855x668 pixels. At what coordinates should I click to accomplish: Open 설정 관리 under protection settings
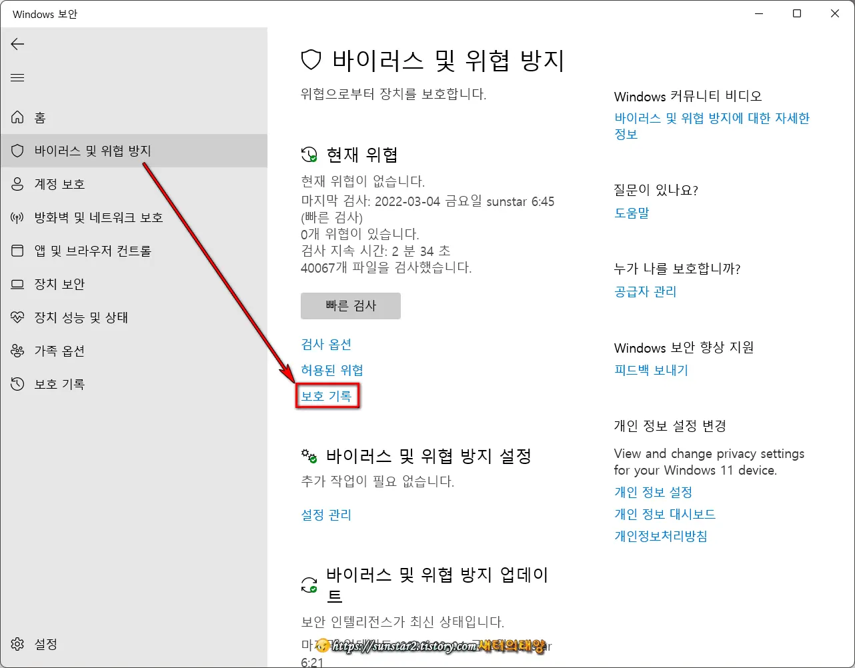pyautogui.click(x=326, y=514)
